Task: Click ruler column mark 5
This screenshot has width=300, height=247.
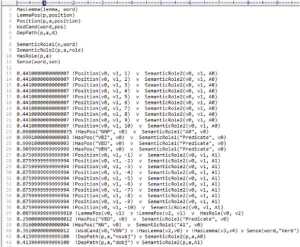Action: (161, 3)
